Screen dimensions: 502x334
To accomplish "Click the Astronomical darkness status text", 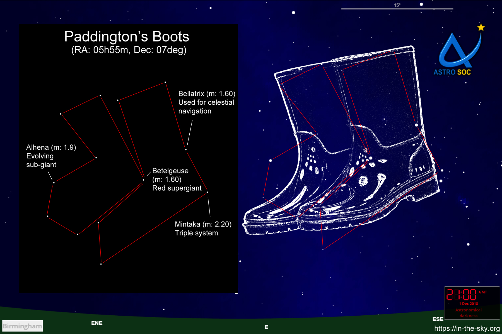I will 469,313.
